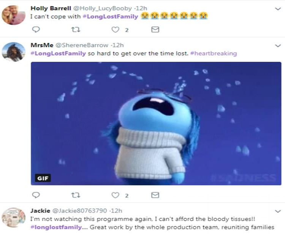Send Holly Barrell's tweet via direct message
Screen dimensions: 285x234
(x=155, y=29)
